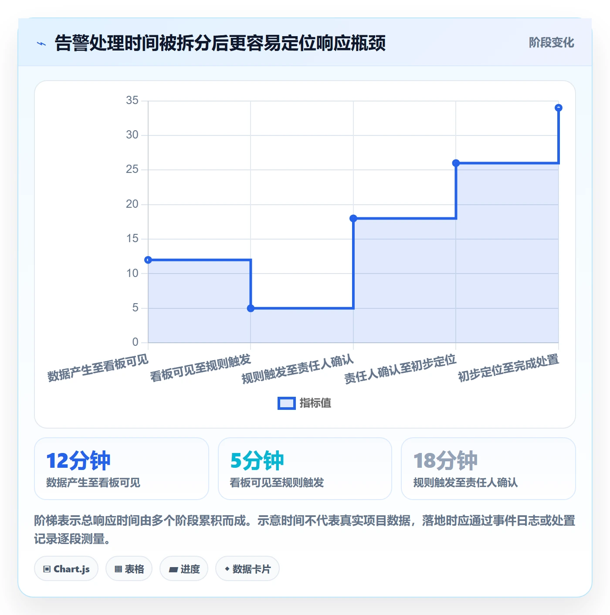This screenshot has height=615, width=610.
Task: Click the 看板可见至规则触发 caption in the second card
Action: 277,483
